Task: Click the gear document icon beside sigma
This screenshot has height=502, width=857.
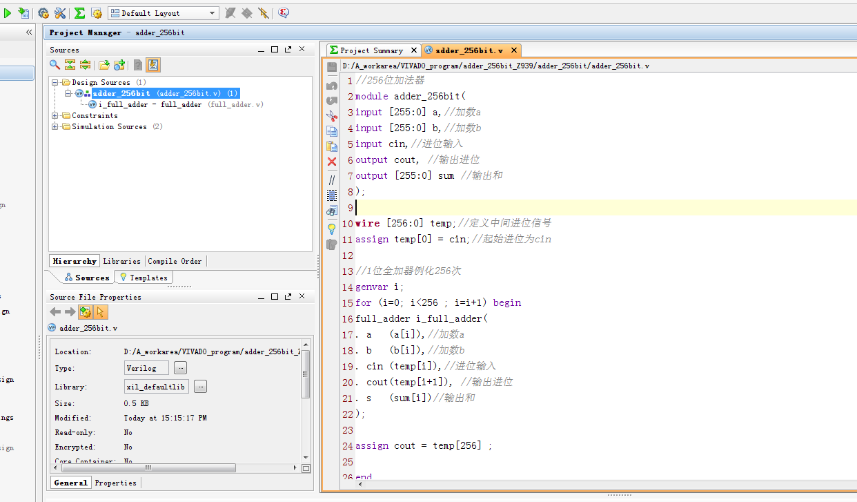Action: (x=97, y=12)
